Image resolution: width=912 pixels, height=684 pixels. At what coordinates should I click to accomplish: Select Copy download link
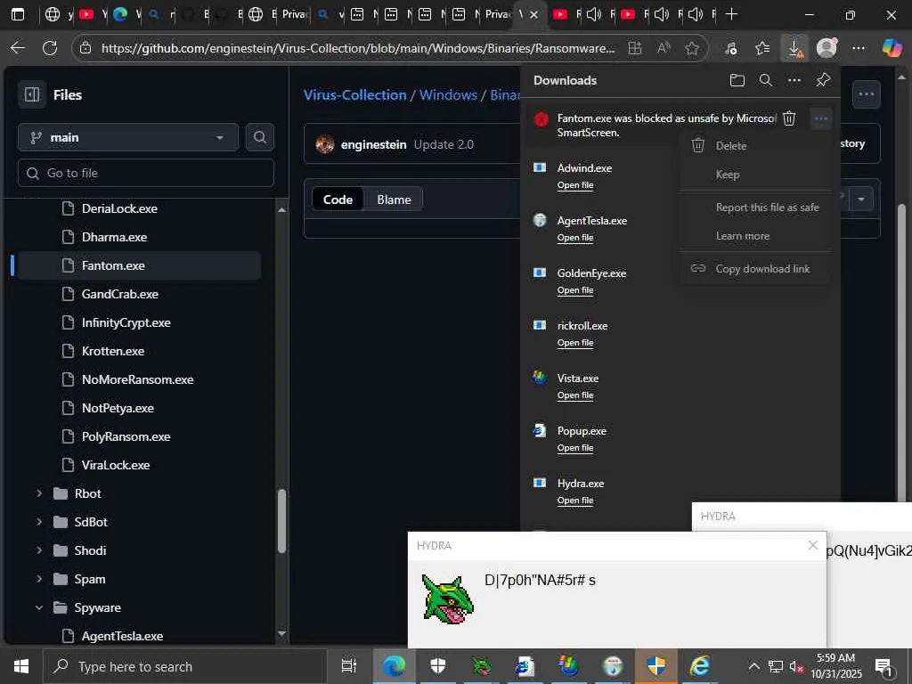tap(754, 269)
